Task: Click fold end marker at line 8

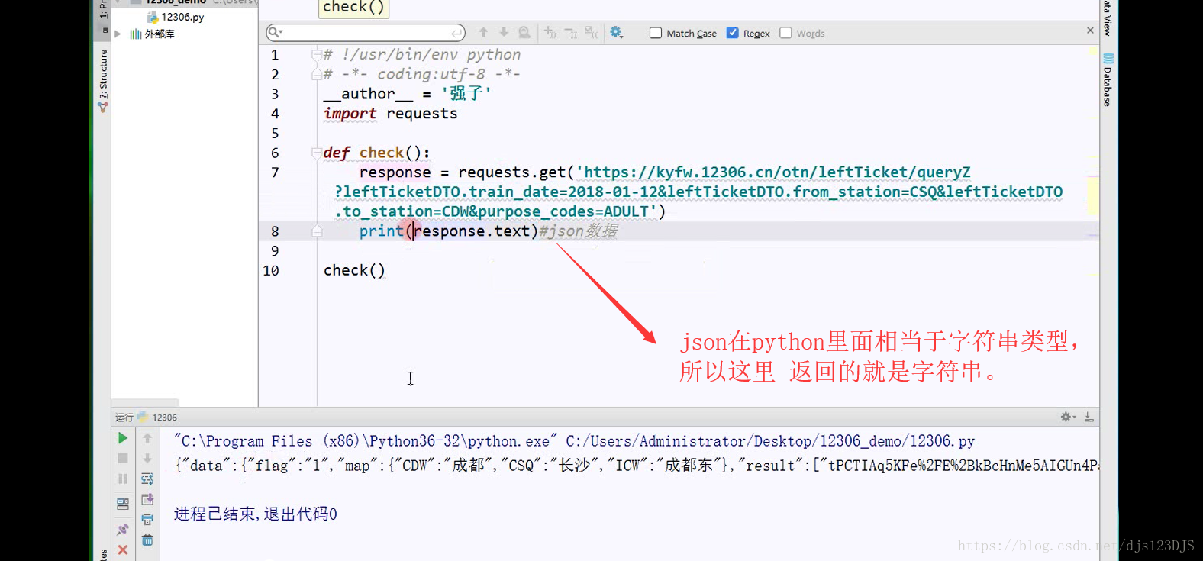Action: pyautogui.click(x=317, y=231)
